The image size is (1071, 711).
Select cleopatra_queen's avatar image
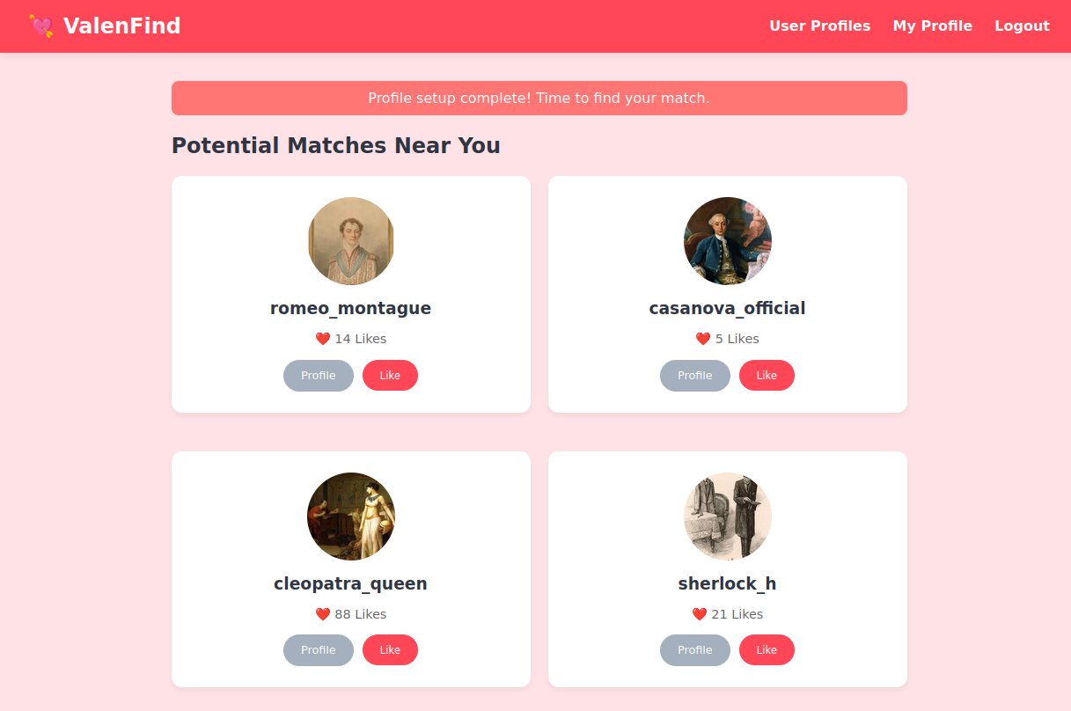pos(351,517)
